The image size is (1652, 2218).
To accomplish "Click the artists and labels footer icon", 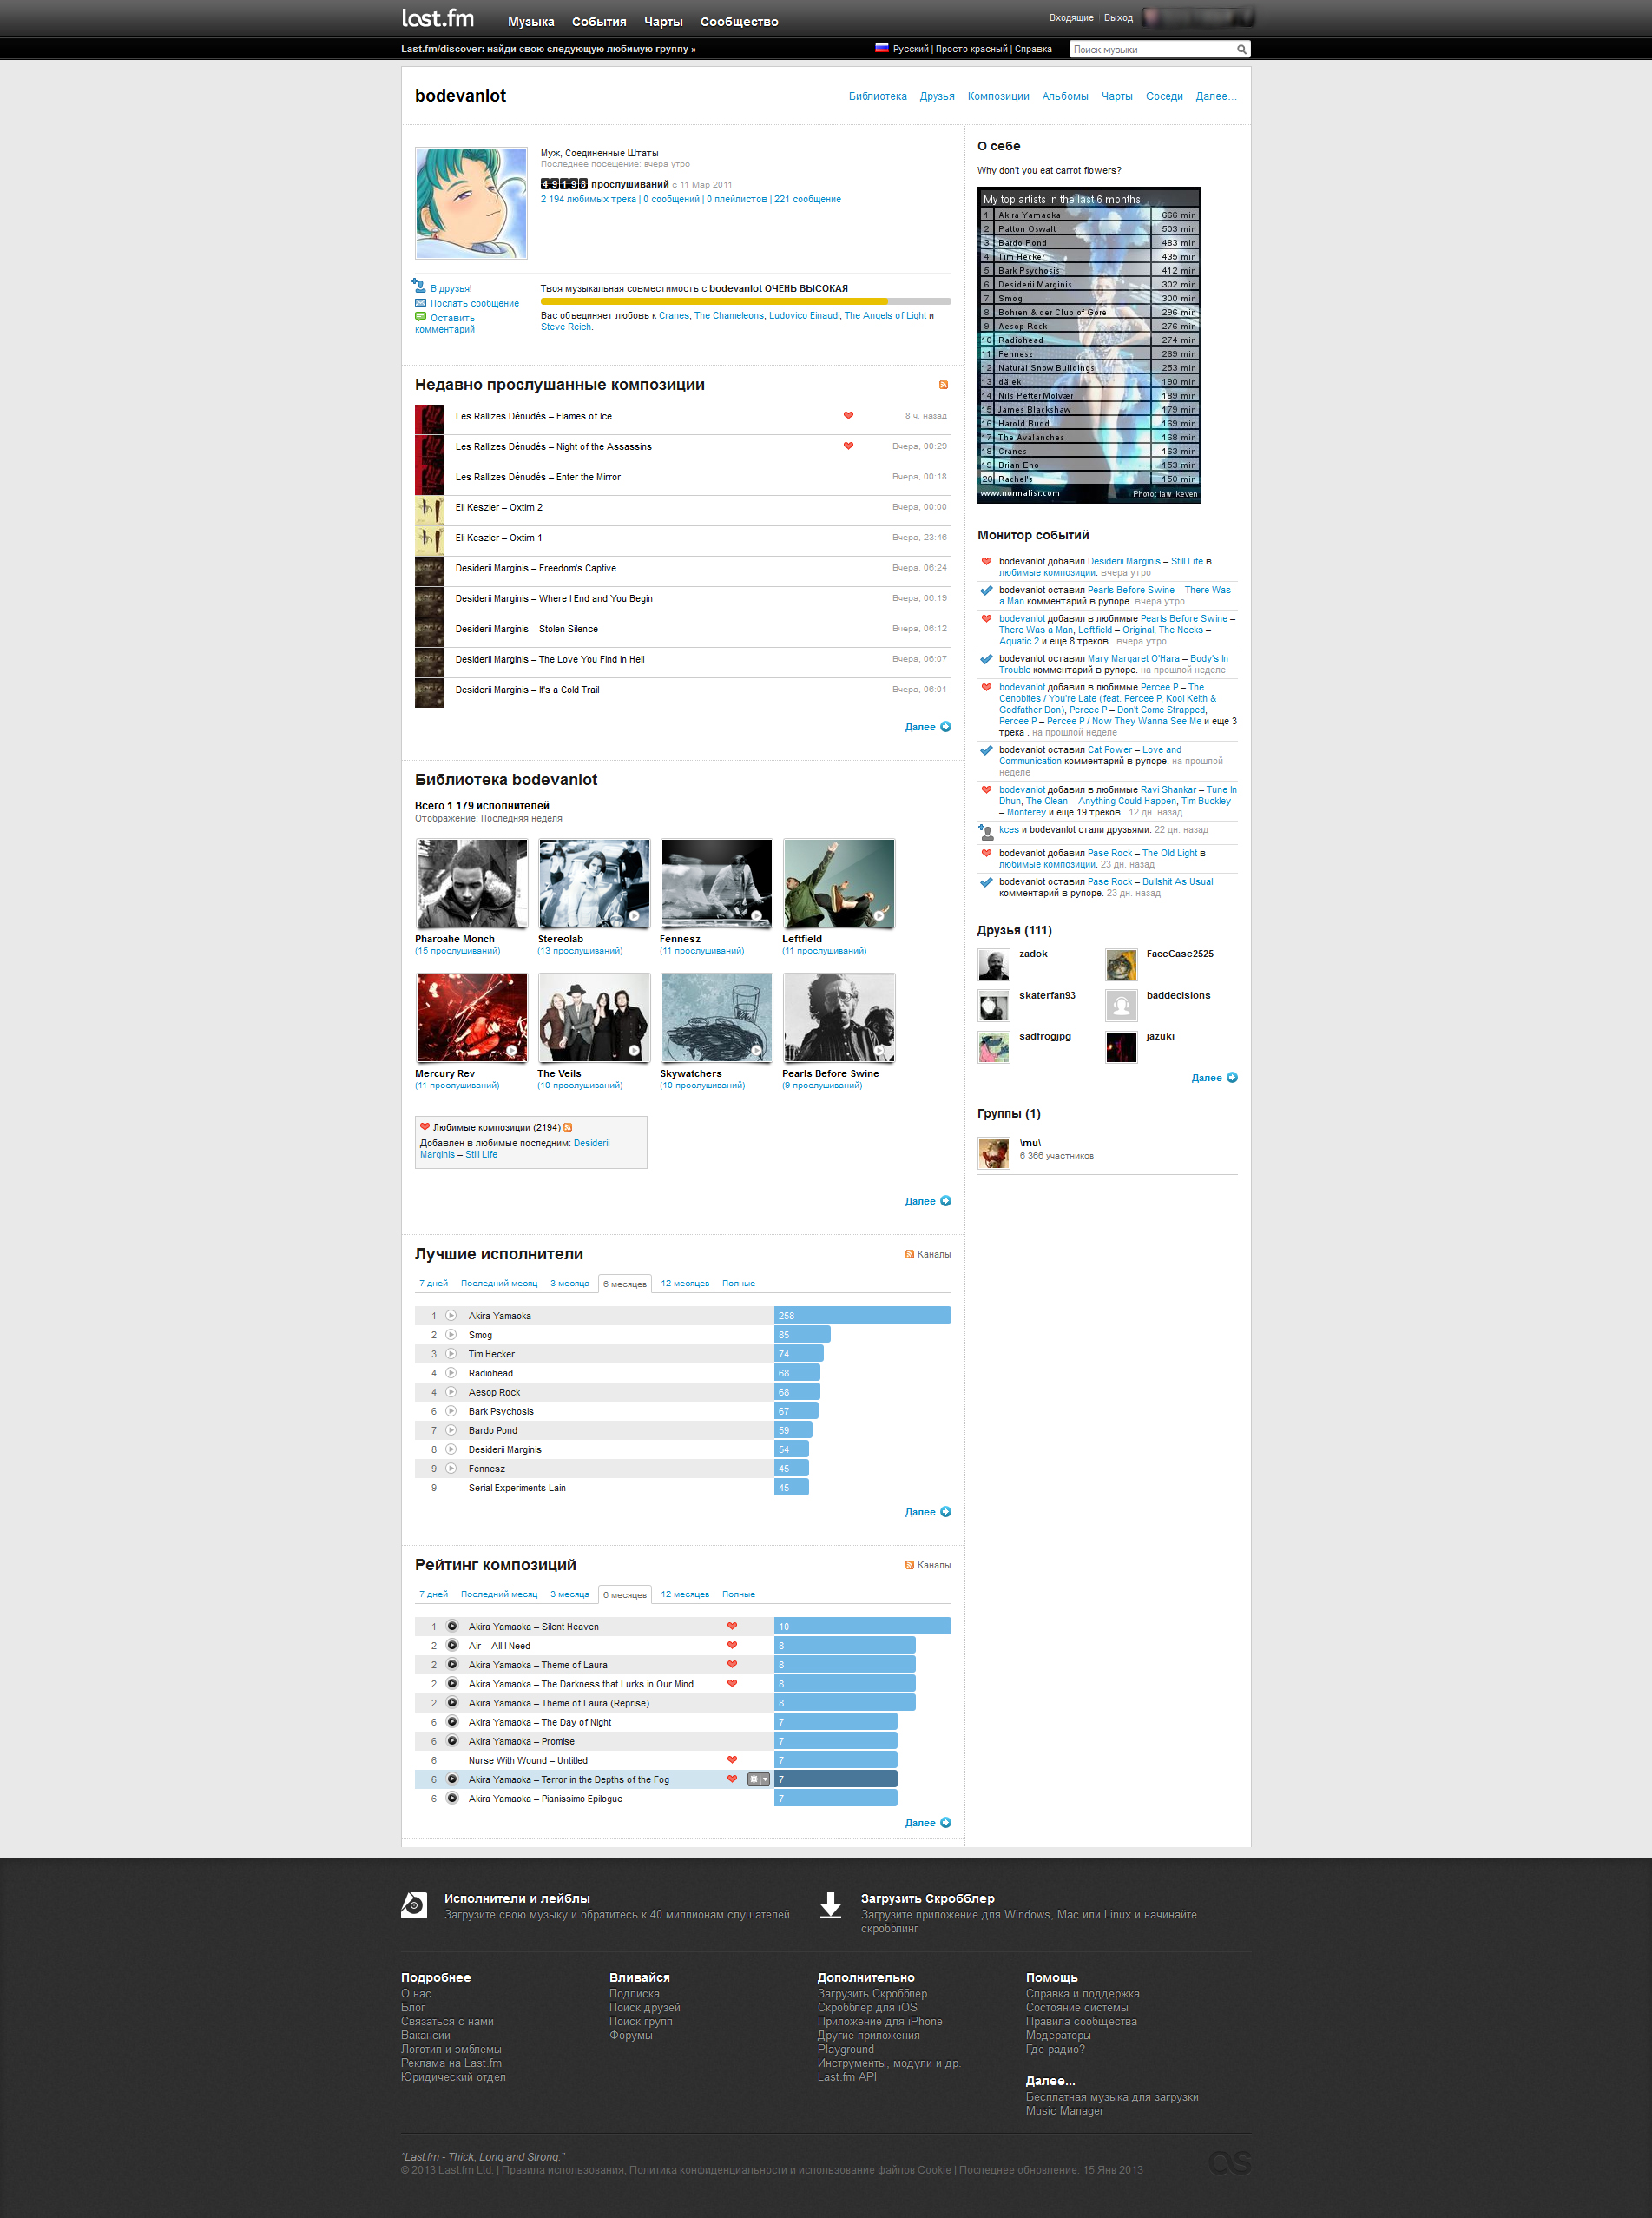I will (414, 1906).
